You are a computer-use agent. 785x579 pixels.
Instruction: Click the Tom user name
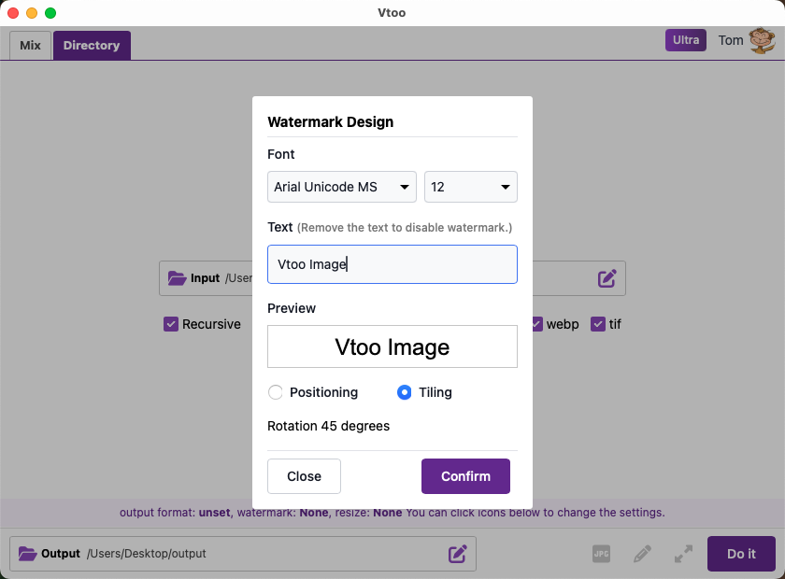tap(731, 40)
